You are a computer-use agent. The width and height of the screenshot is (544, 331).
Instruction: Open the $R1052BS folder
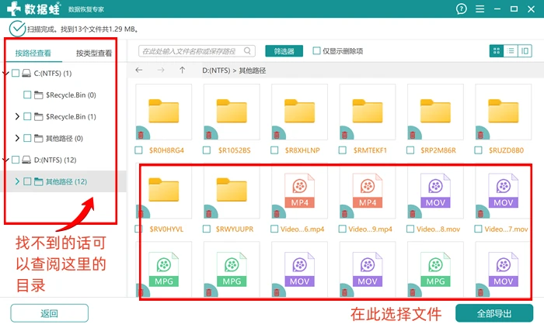(232, 112)
